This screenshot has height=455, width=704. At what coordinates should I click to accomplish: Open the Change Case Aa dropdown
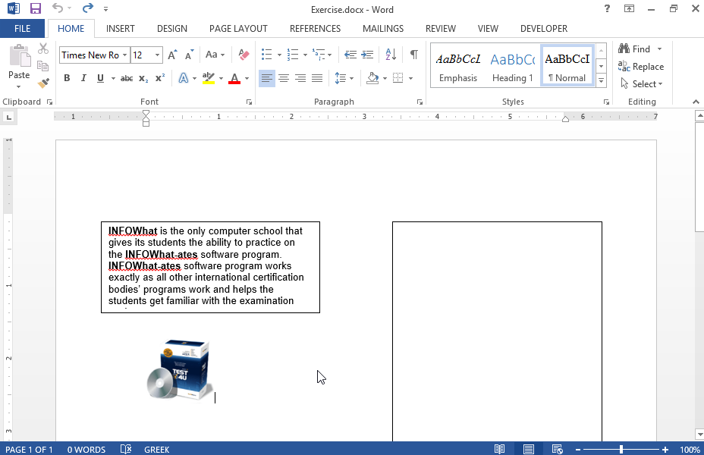215,55
